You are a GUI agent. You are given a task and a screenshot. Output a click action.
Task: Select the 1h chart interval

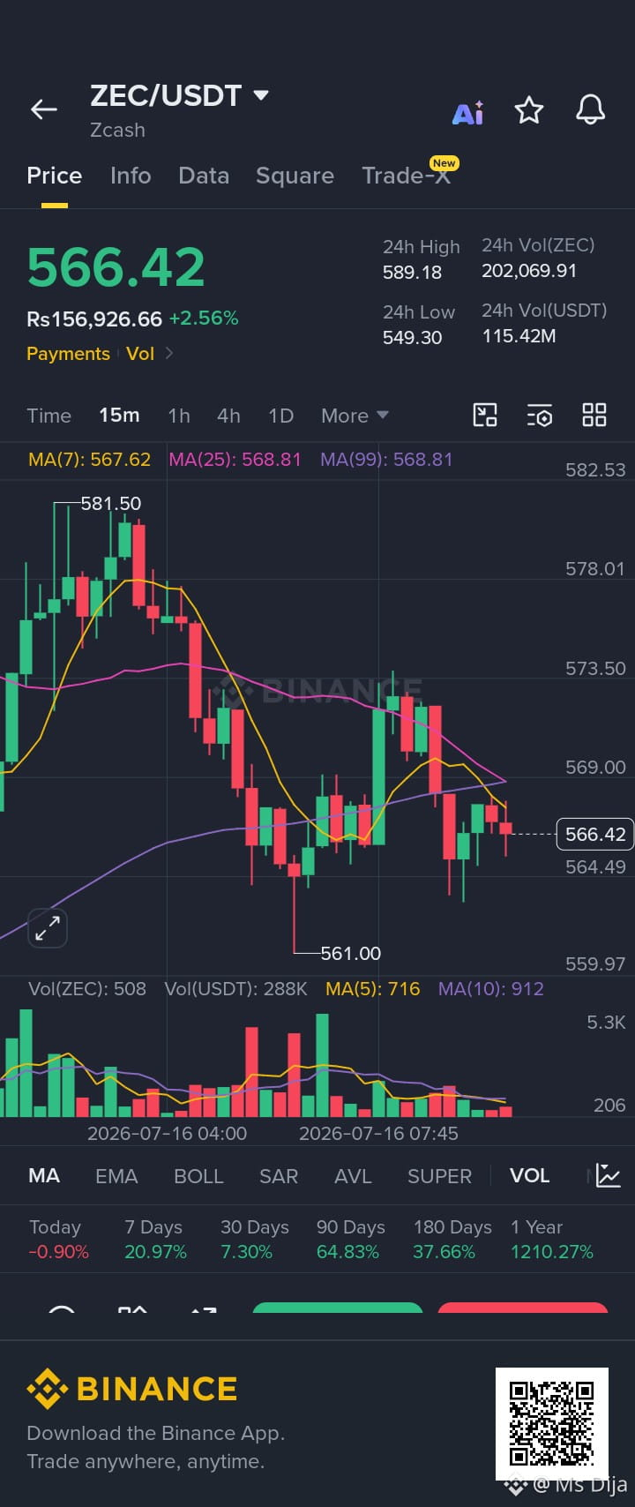(179, 416)
